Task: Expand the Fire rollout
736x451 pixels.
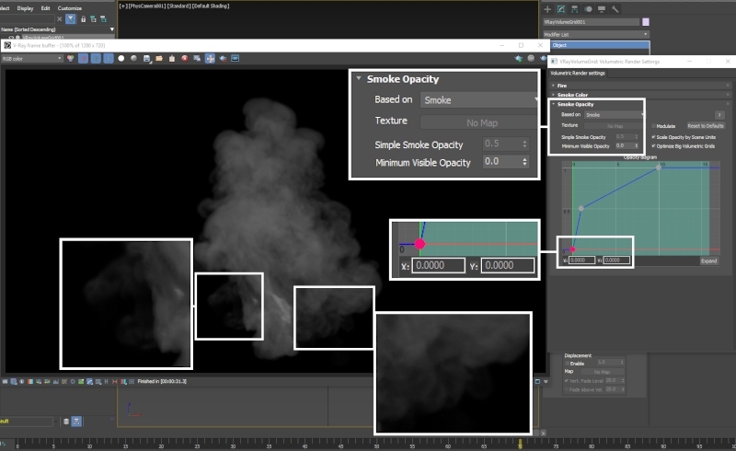Action: (x=561, y=86)
